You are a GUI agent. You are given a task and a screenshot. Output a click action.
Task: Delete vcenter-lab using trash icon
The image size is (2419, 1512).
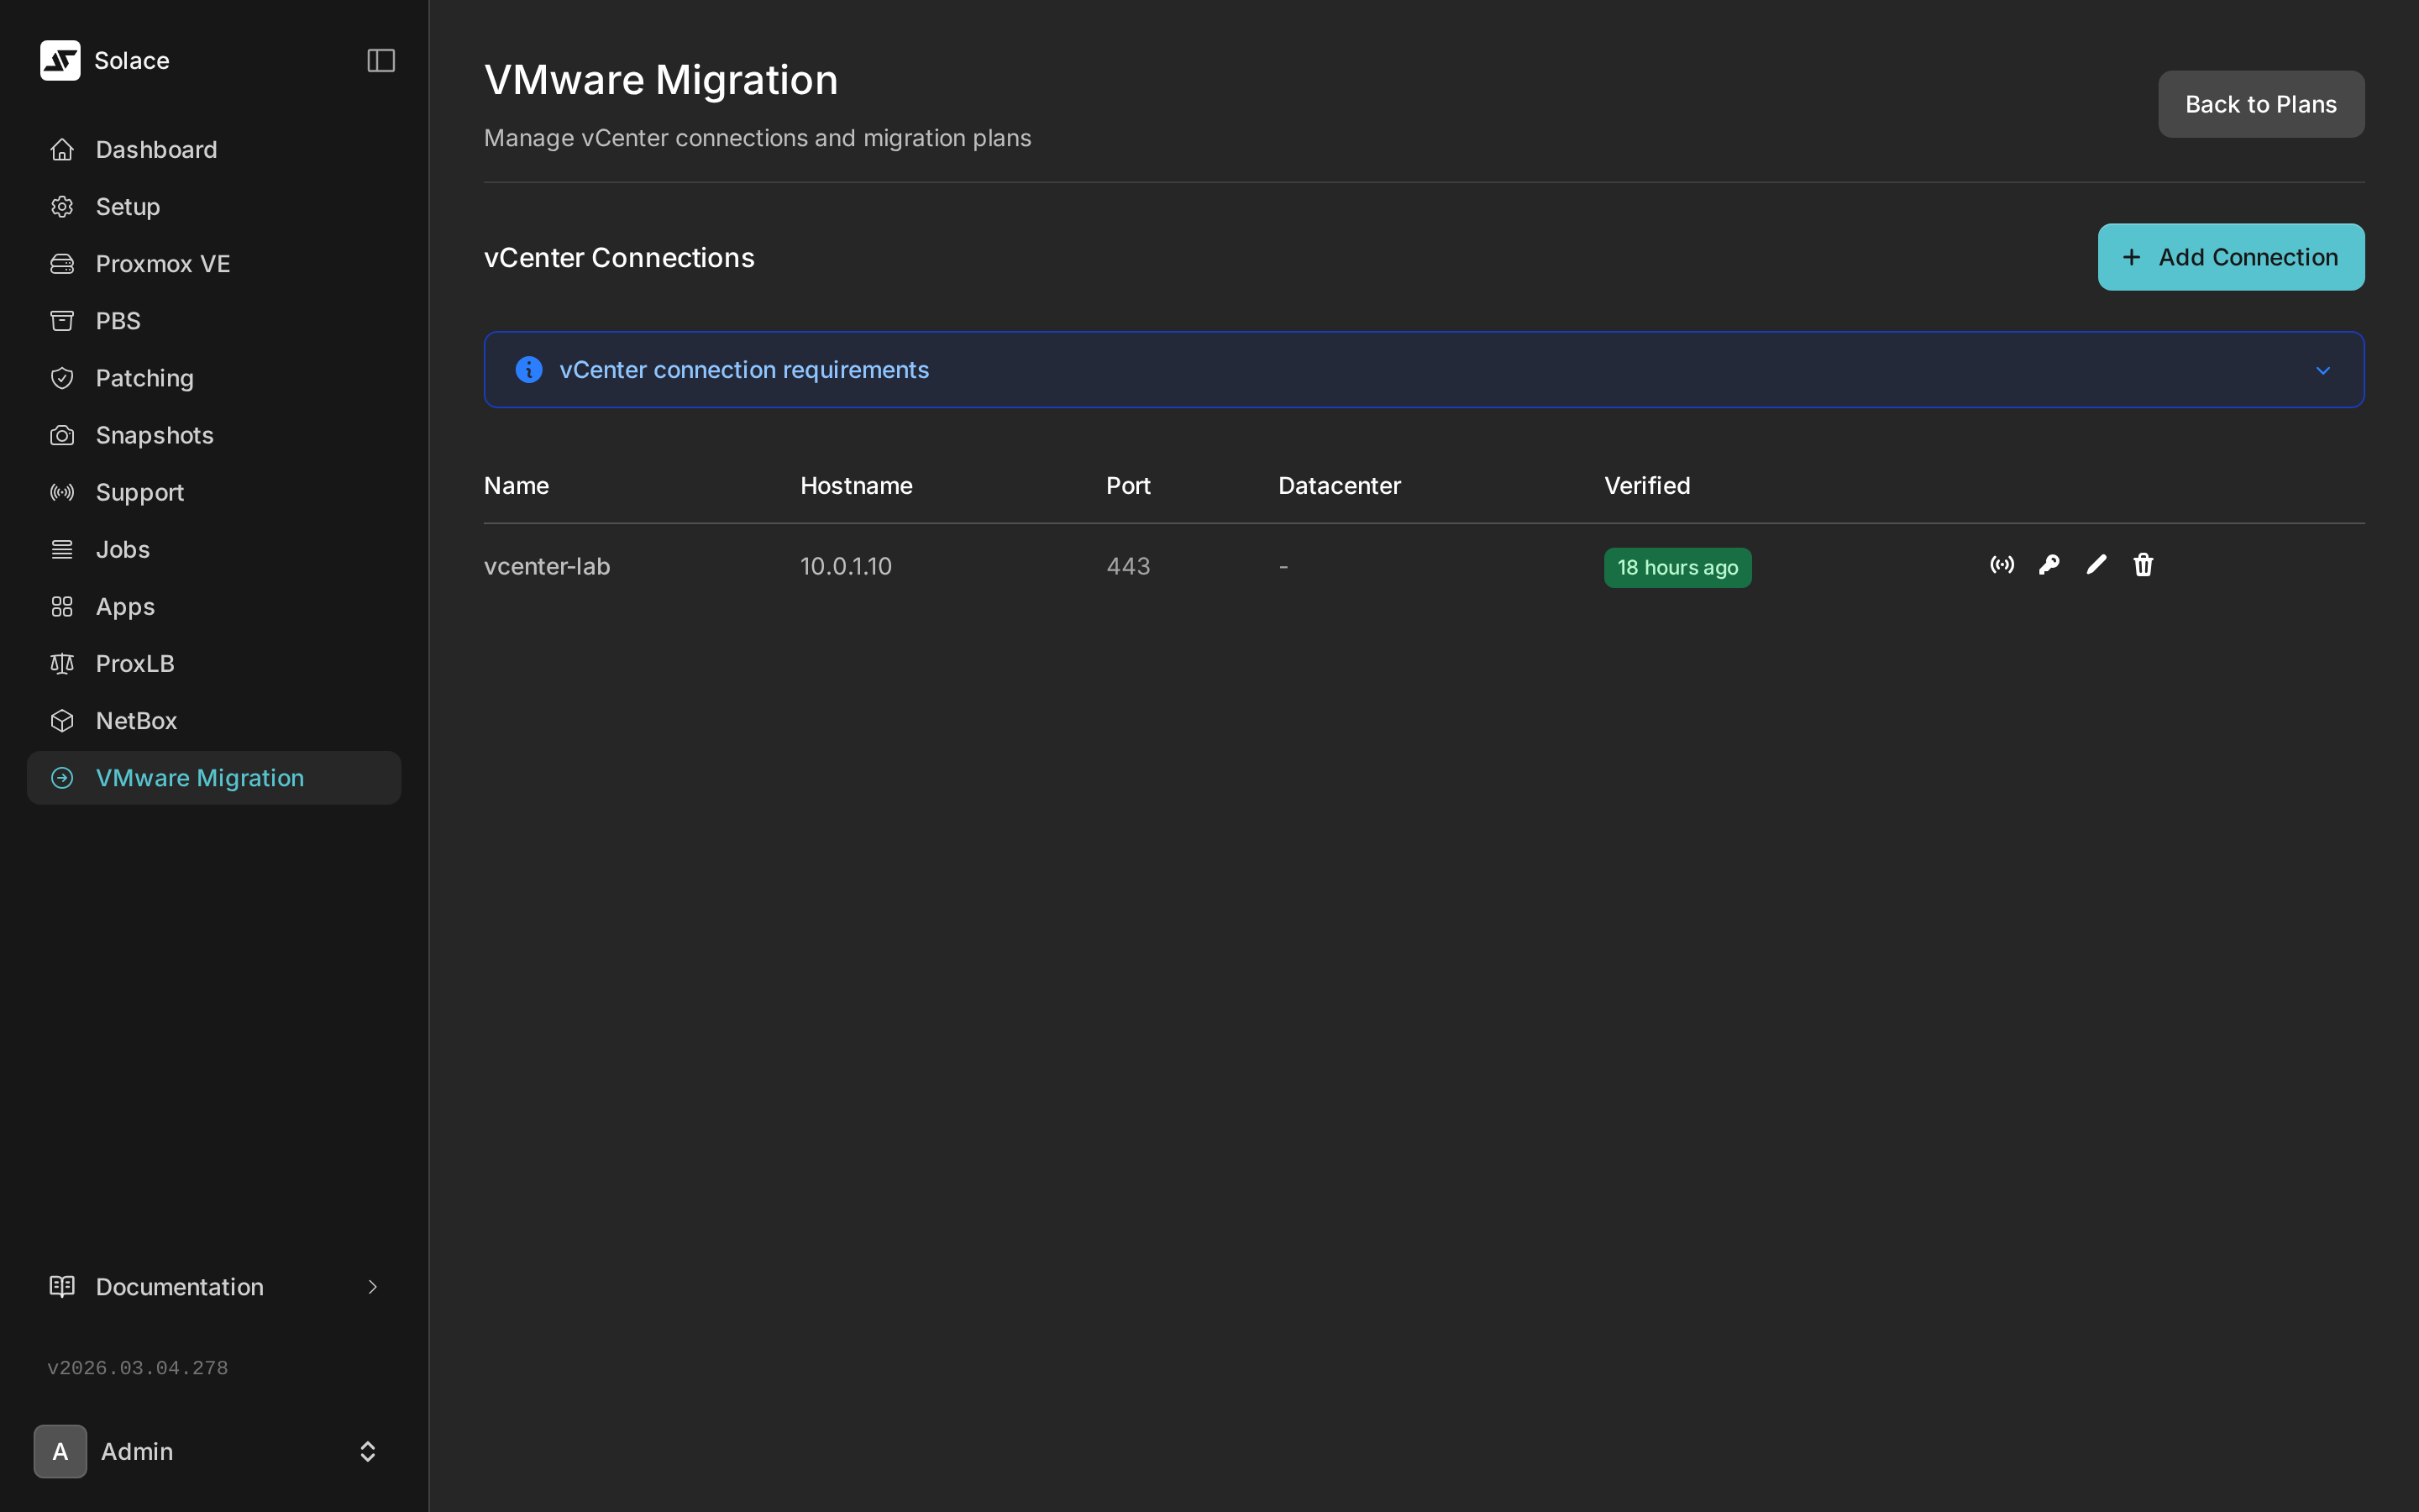pos(2142,565)
